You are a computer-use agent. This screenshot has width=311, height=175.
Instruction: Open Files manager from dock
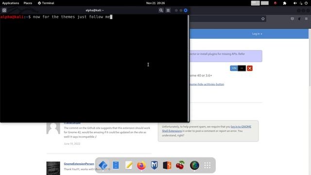coord(116,165)
